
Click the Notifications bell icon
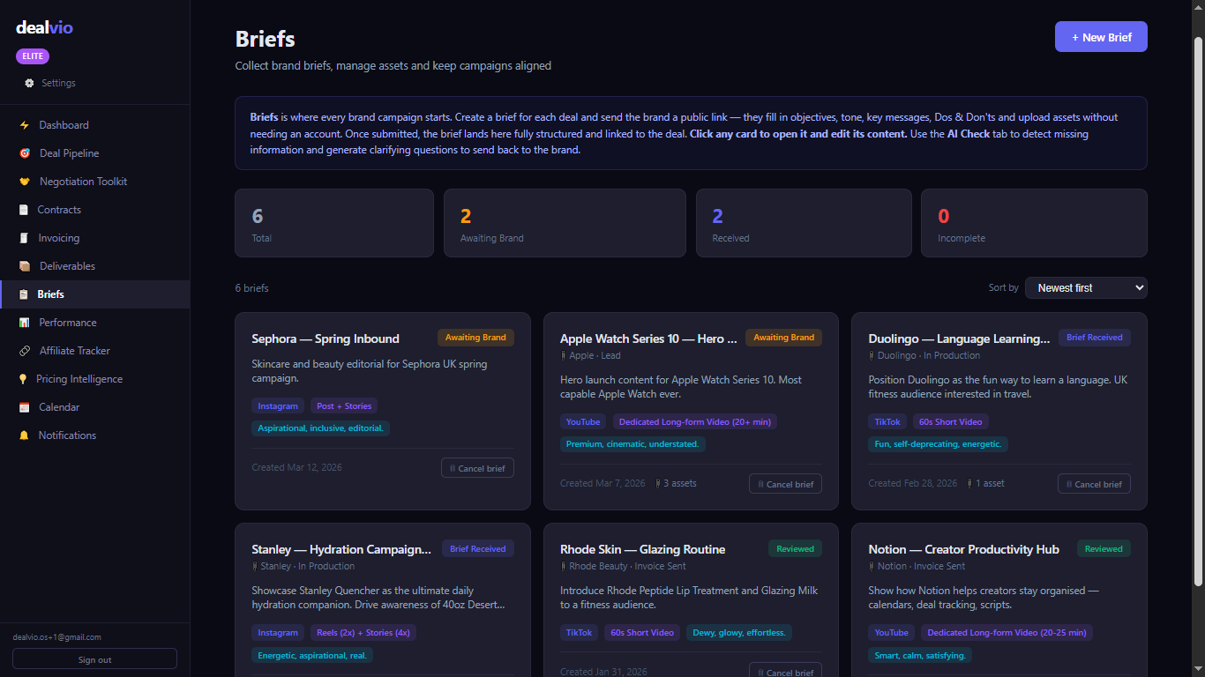[x=24, y=435]
